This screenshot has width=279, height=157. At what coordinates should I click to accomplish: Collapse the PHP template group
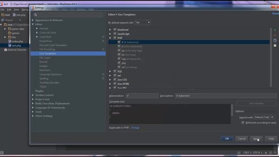[110, 38]
